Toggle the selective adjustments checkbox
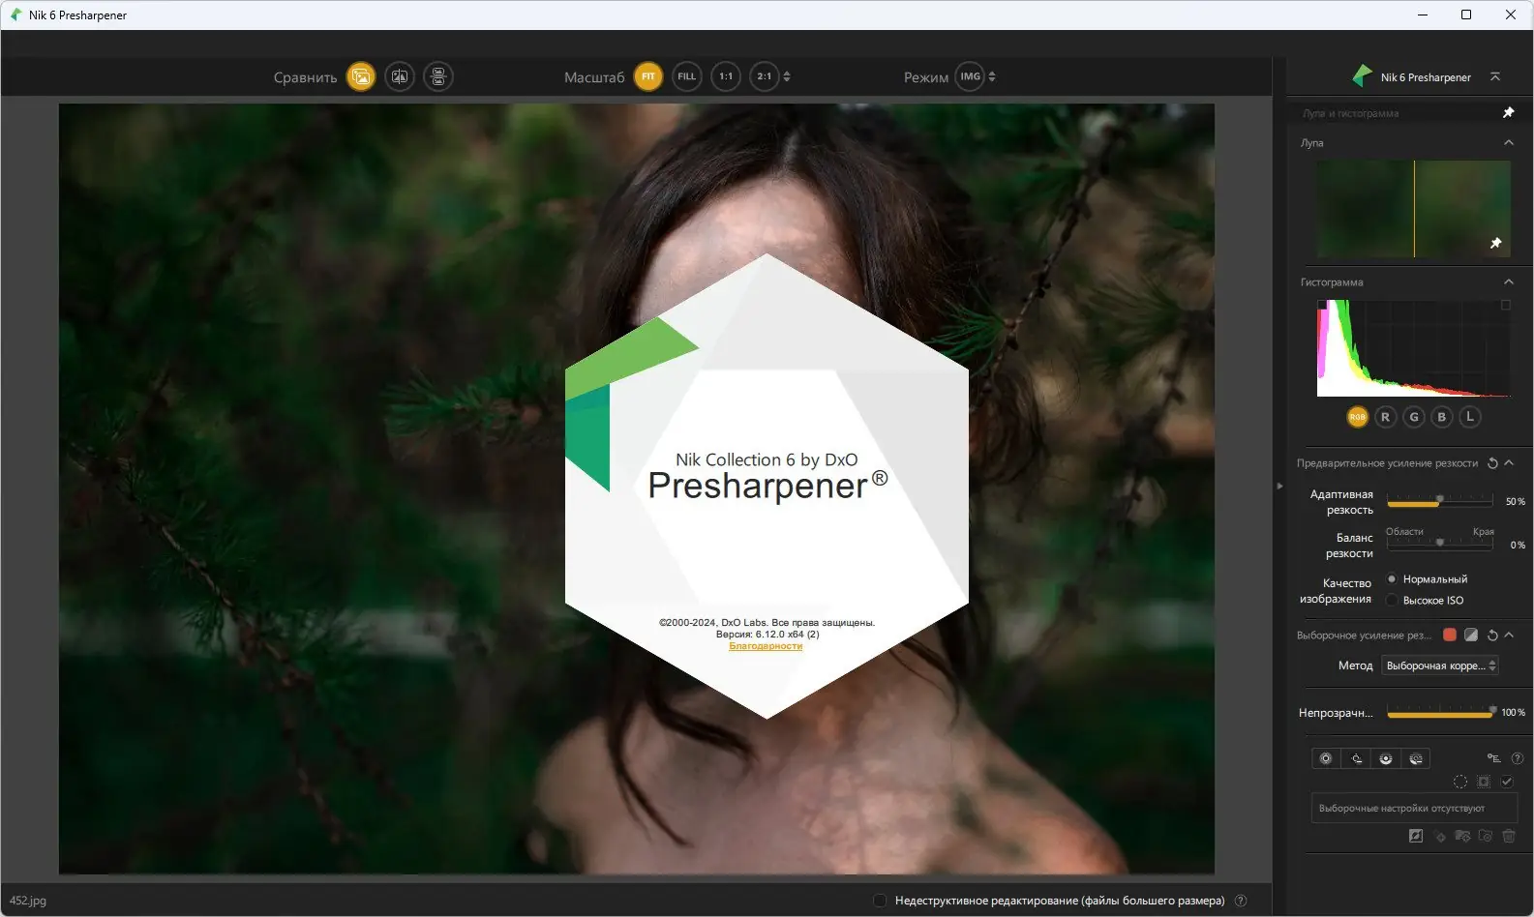The image size is (1534, 917). (x=1507, y=782)
